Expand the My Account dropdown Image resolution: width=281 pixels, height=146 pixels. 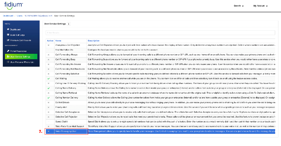point(260,6)
